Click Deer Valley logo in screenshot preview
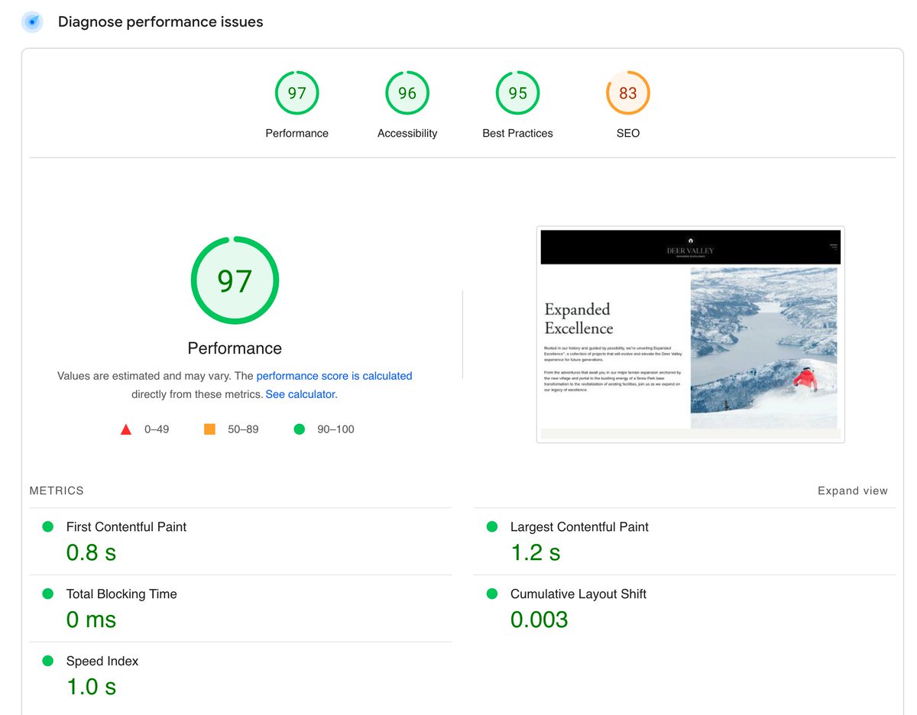917x715 pixels. coord(690,247)
